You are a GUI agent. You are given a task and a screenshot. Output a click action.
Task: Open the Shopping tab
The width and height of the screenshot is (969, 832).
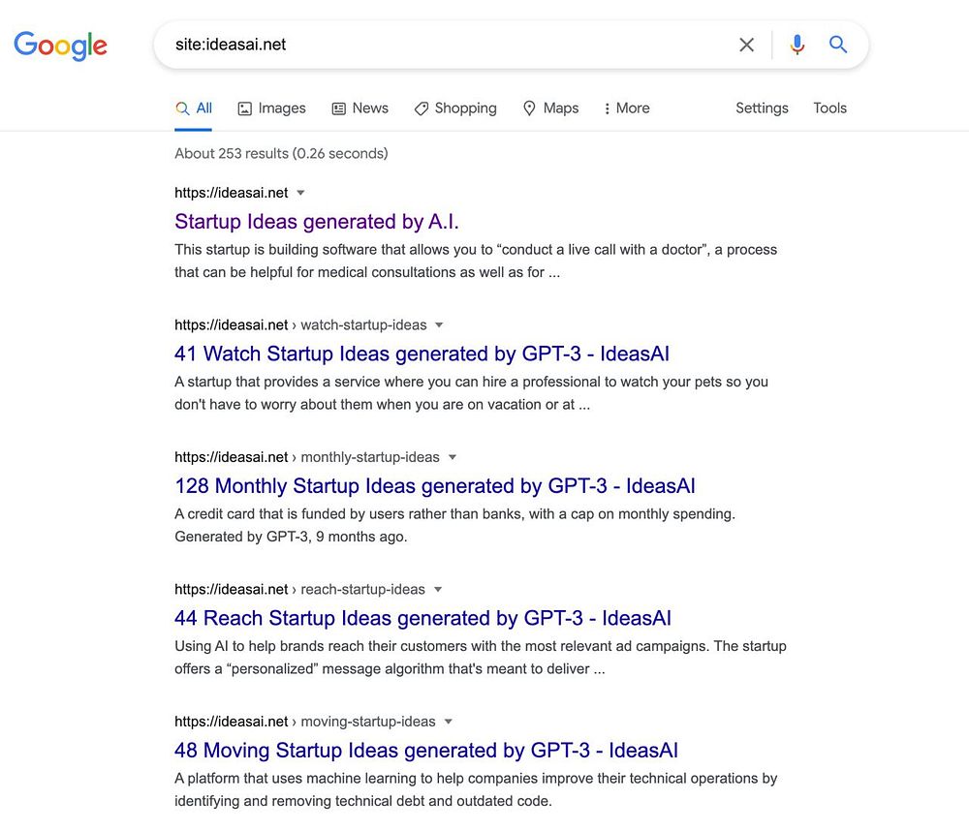coord(455,108)
